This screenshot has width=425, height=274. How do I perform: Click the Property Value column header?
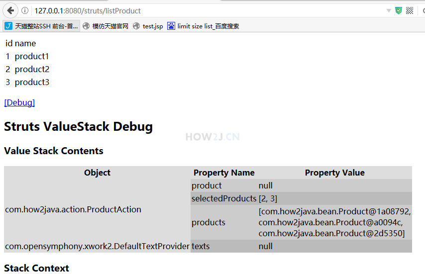tap(335, 173)
